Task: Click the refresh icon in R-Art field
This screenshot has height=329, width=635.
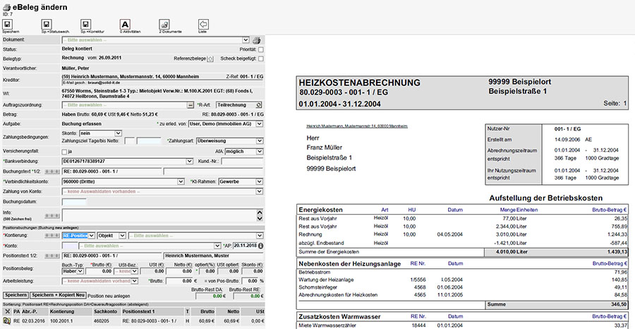Action: pos(259,105)
